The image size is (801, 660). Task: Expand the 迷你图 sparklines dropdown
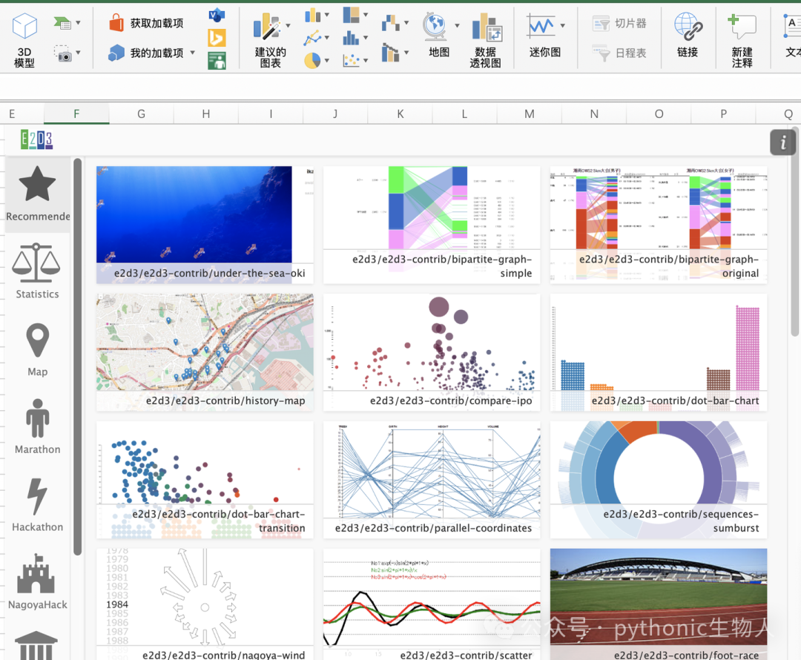[x=562, y=25]
